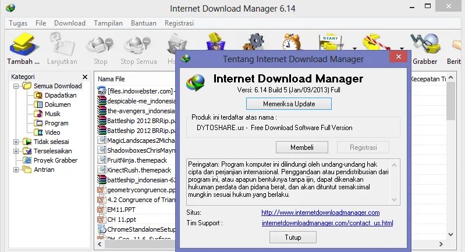Select the Proyek Grabber icon
This screenshot has height=252, width=465.
27,160
